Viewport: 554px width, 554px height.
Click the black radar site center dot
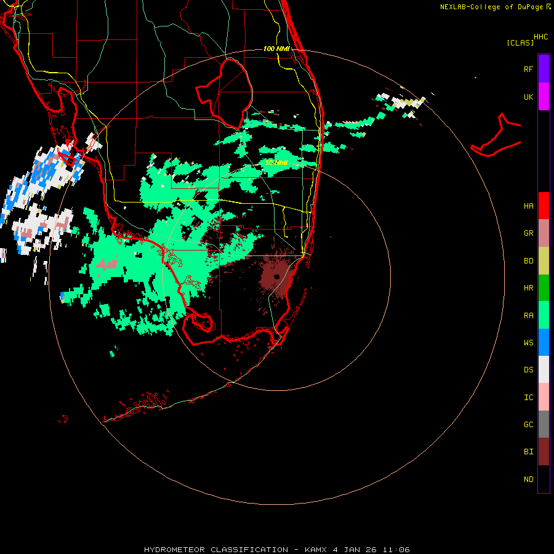[276, 276]
